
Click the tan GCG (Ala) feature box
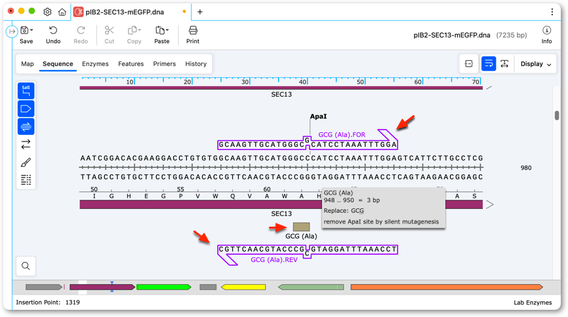coord(301,227)
